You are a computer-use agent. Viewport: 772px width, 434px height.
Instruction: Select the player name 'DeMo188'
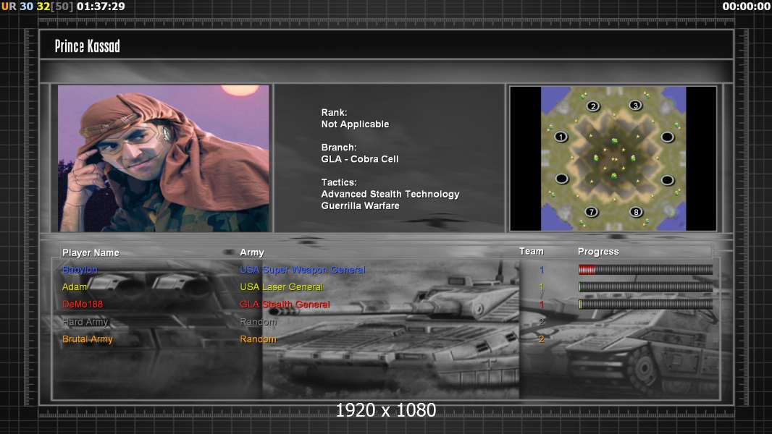pos(83,305)
